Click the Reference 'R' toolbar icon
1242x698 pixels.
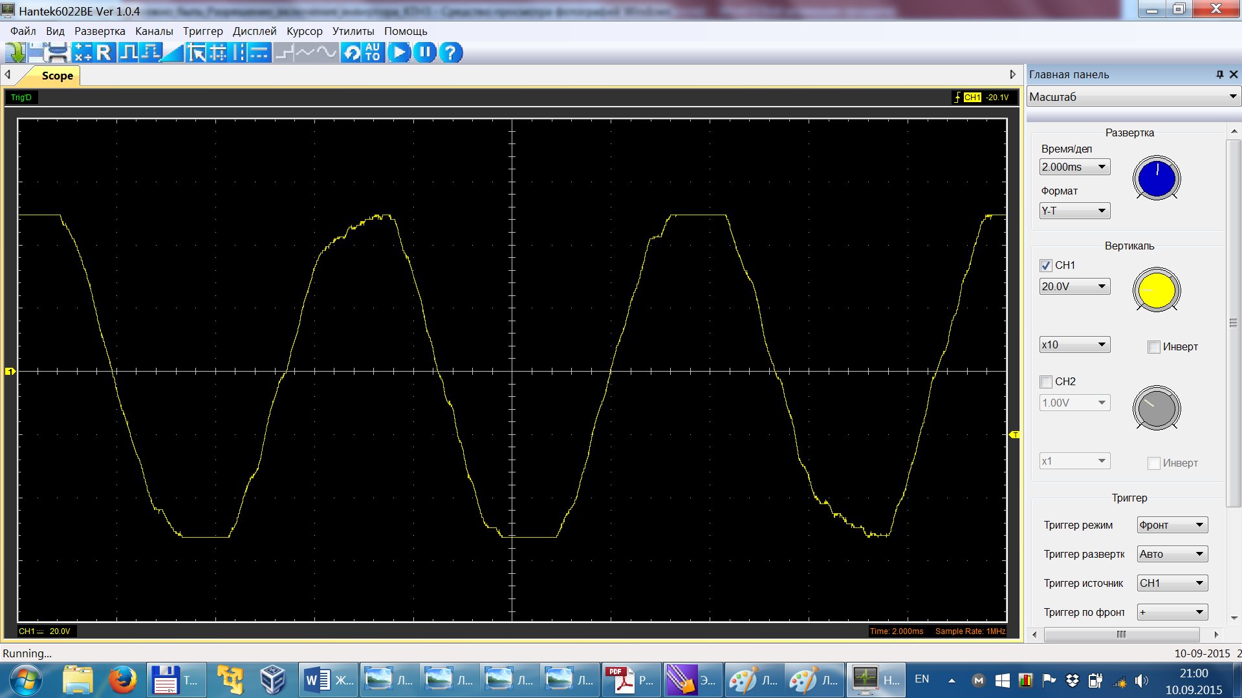pos(104,52)
